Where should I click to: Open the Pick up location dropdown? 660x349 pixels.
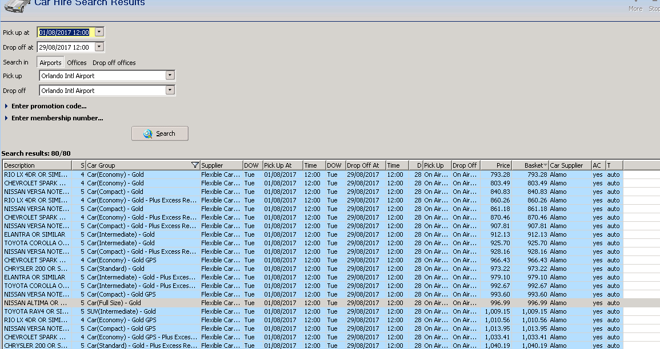pos(170,76)
